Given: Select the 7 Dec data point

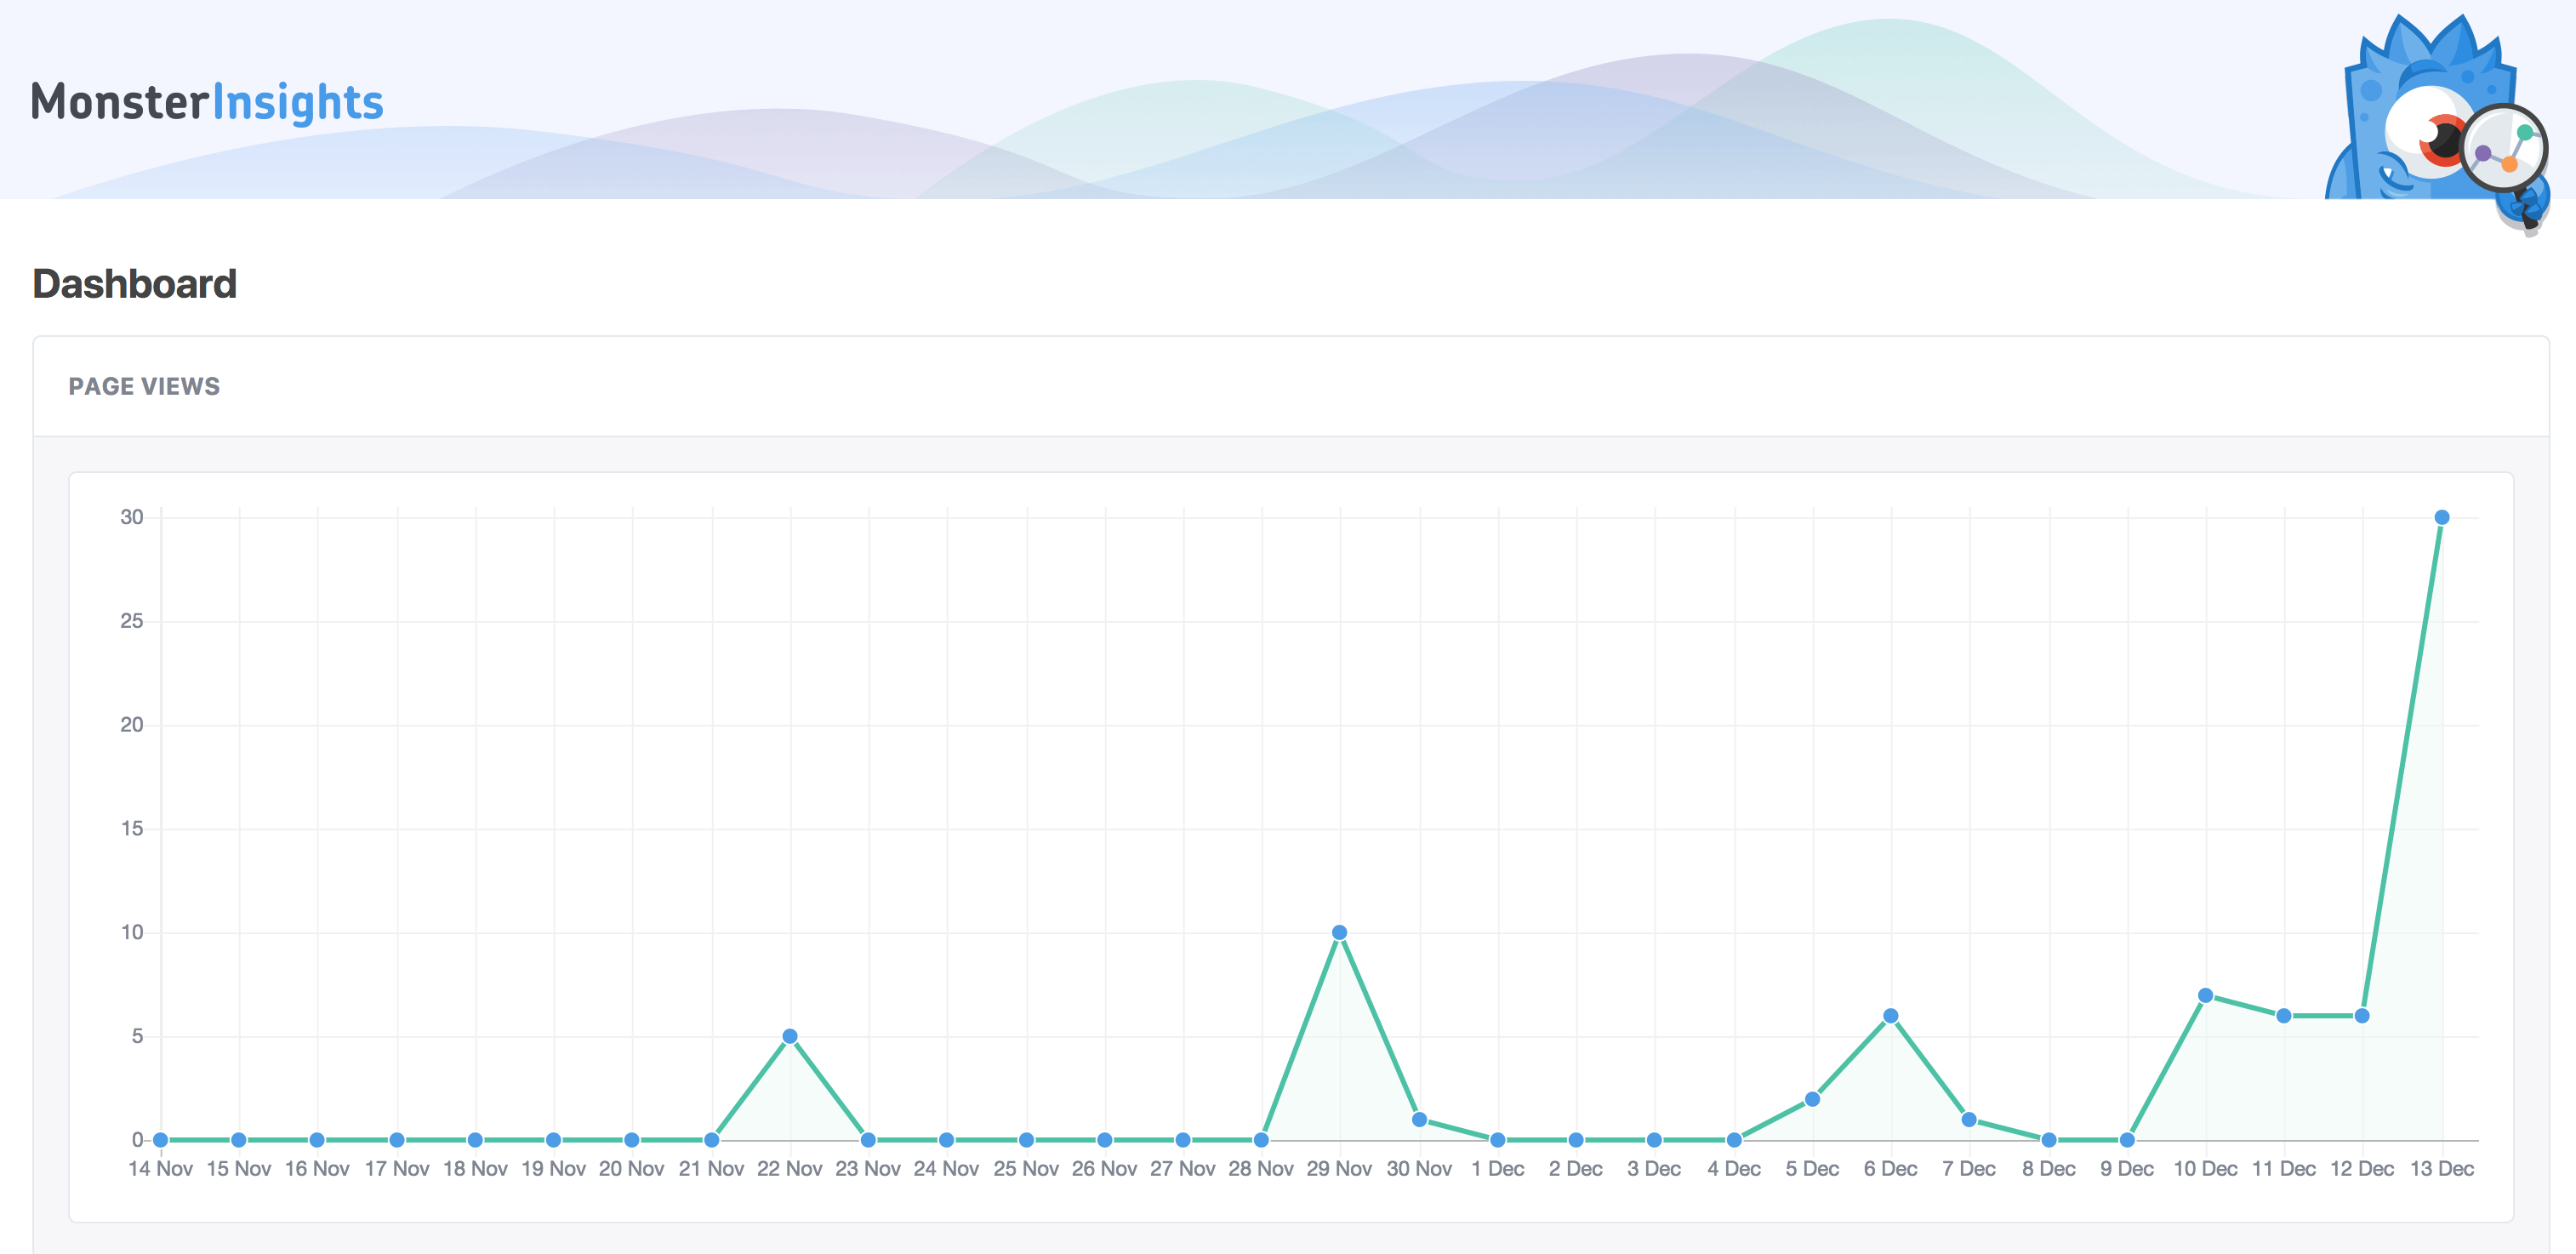Looking at the screenshot, I should pos(1969,1119).
